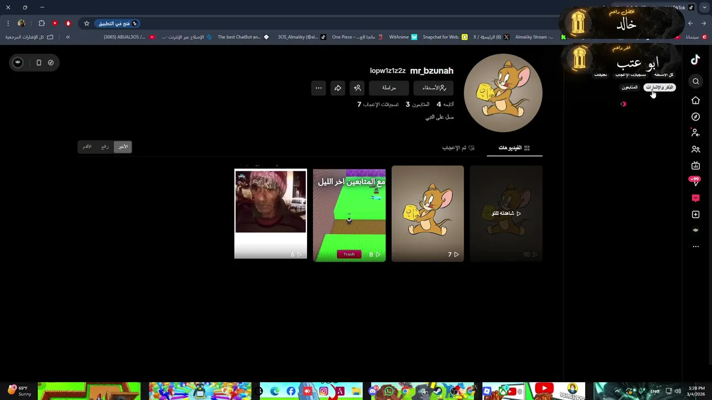Open the X home bookmark
Image resolution: width=712 pixels, height=400 pixels.
click(491, 37)
